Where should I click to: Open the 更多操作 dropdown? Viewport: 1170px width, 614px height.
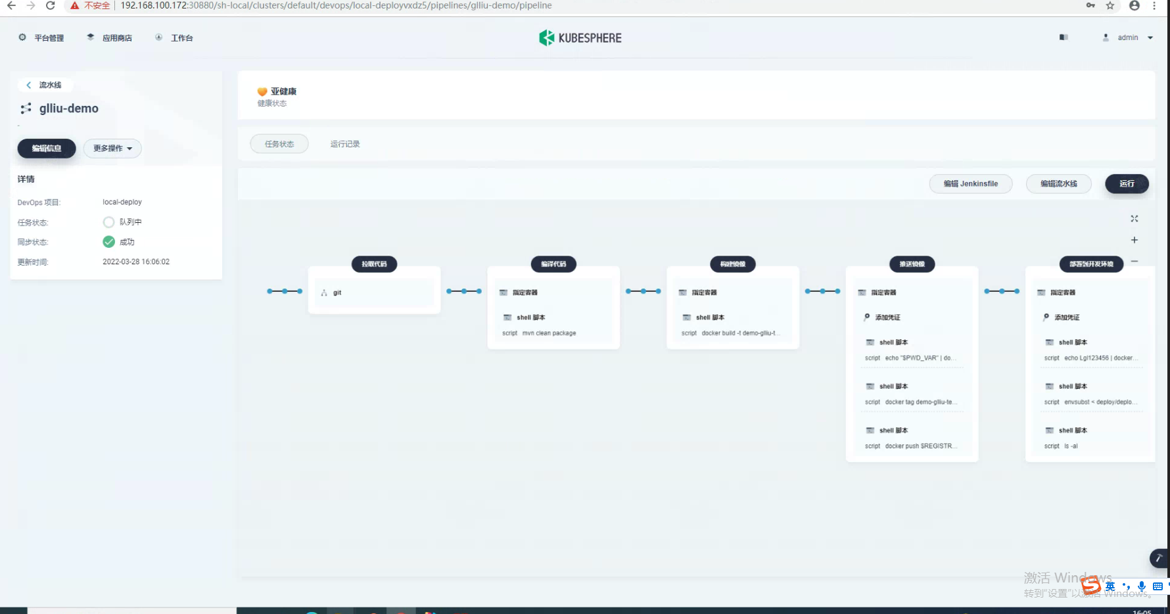coord(112,149)
